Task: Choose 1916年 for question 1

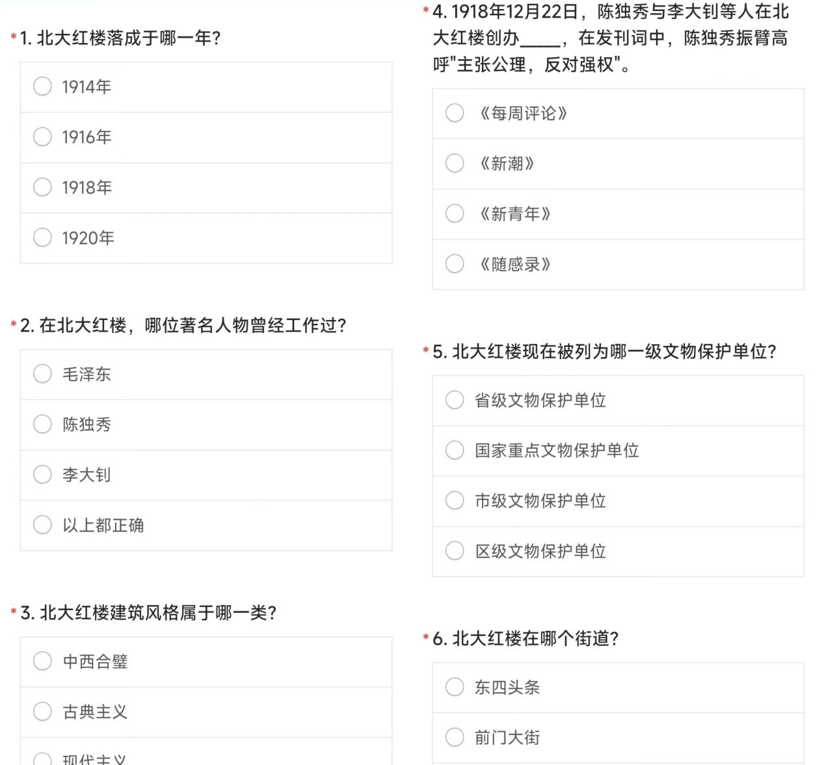Action: [x=42, y=137]
